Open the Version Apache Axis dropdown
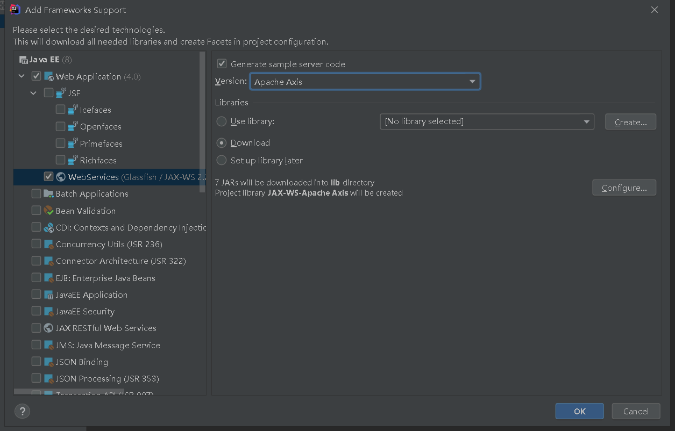This screenshot has height=431, width=675. [365, 82]
